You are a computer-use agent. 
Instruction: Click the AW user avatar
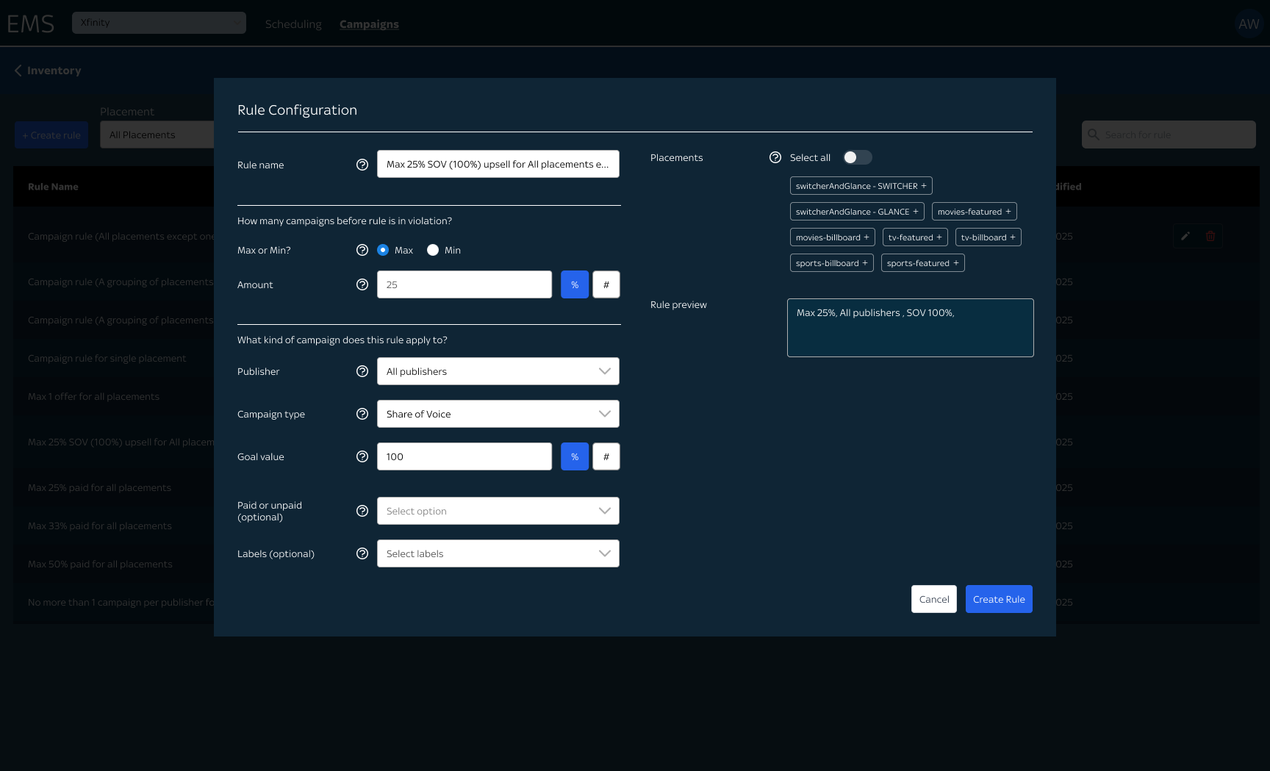click(1249, 24)
